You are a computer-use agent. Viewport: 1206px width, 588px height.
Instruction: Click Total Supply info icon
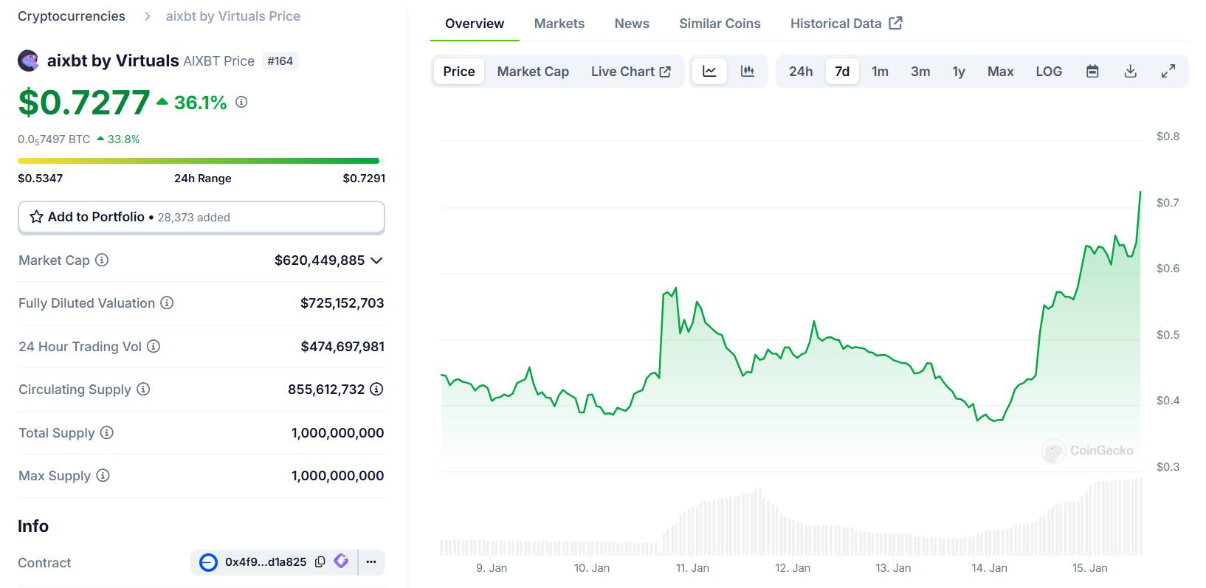click(x=107, y=432)
